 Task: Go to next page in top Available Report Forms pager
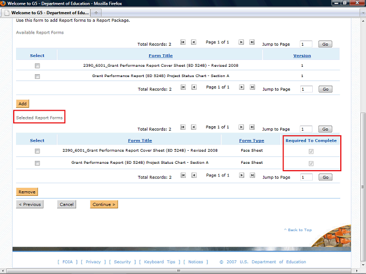click(x=241, y=42)
